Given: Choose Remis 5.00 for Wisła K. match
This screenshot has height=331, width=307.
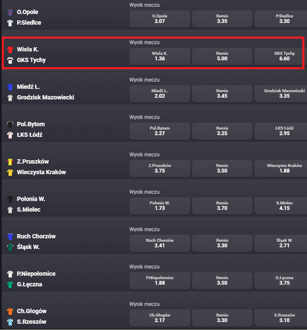Looking at the screenshot, I should point(222,56).
